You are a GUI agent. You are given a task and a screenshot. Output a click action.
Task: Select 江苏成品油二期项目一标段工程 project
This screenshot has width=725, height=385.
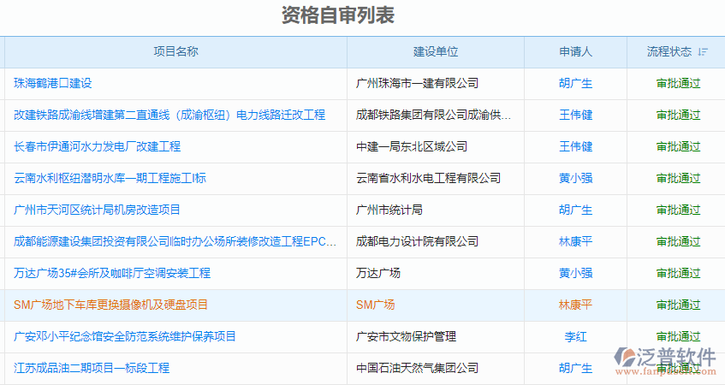[92, 369]
